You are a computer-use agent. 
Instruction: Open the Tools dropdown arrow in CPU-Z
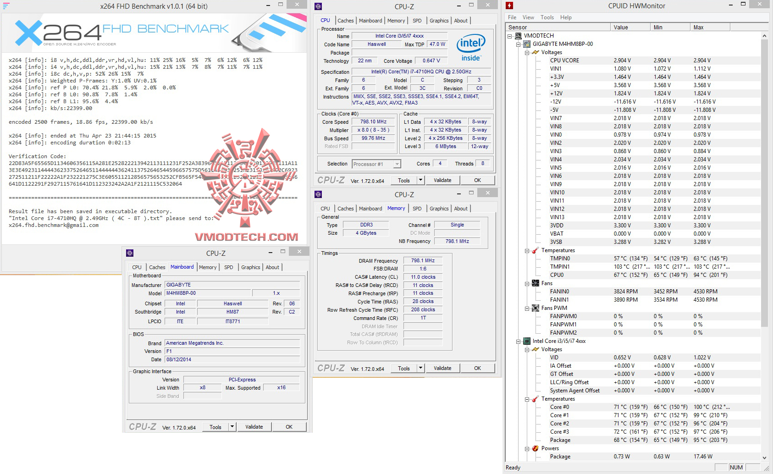(x=420, y=180)
